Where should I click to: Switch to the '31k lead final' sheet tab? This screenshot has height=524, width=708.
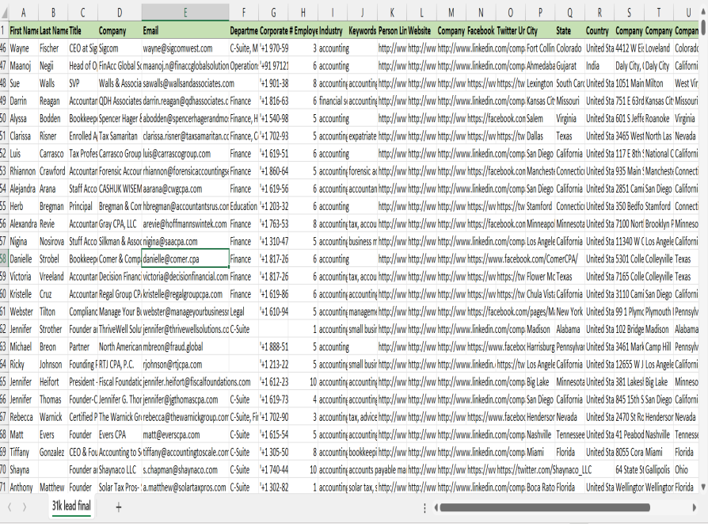click(71, 507)
